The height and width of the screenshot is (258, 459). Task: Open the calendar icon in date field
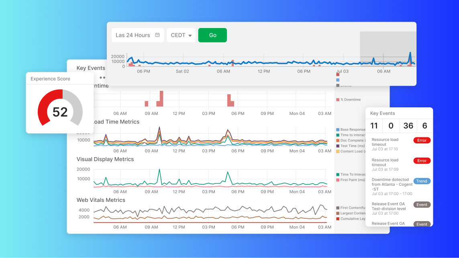coord(157,35)
